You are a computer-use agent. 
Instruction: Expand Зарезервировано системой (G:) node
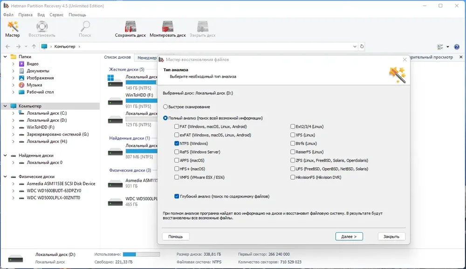tap(13, 134)
